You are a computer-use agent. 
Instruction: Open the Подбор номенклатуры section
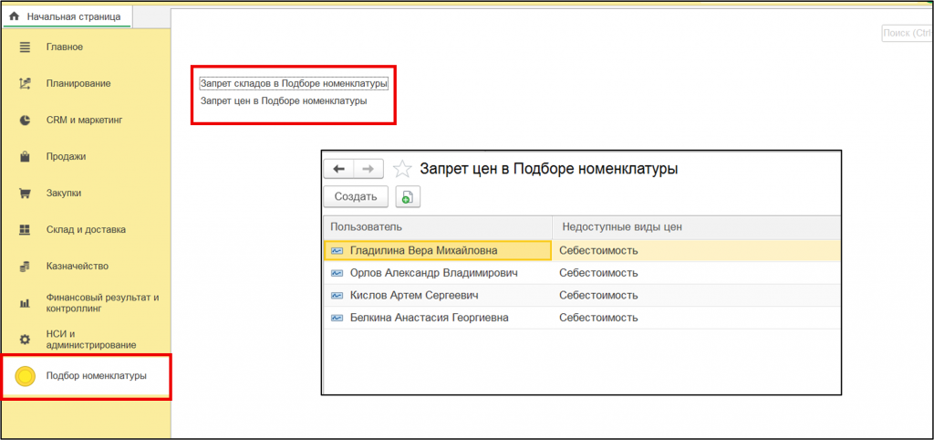click(97, 376)
